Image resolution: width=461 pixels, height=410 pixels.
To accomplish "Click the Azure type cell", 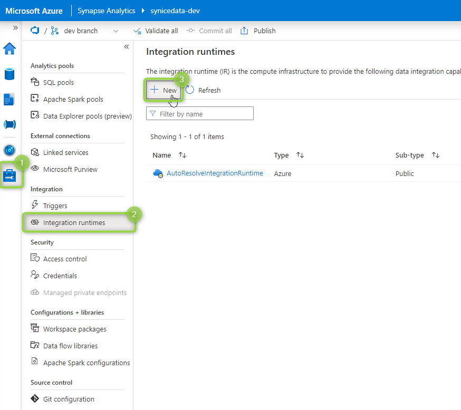I will coord(283,173).
